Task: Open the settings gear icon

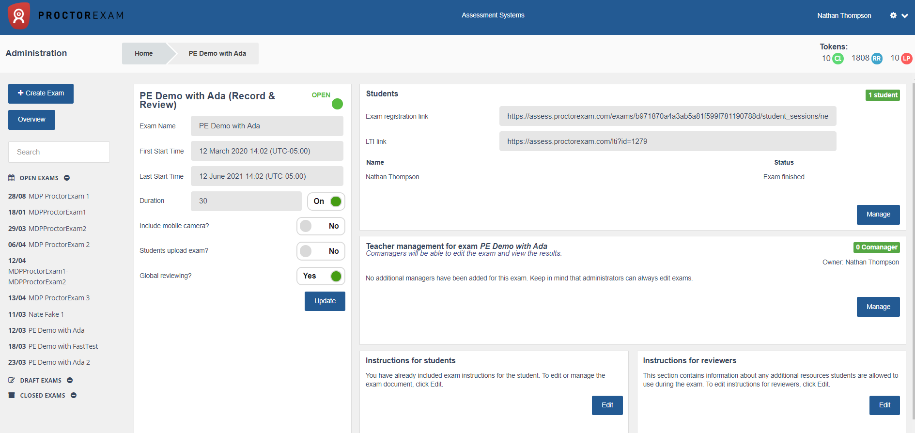Action: tap(893, 15)
